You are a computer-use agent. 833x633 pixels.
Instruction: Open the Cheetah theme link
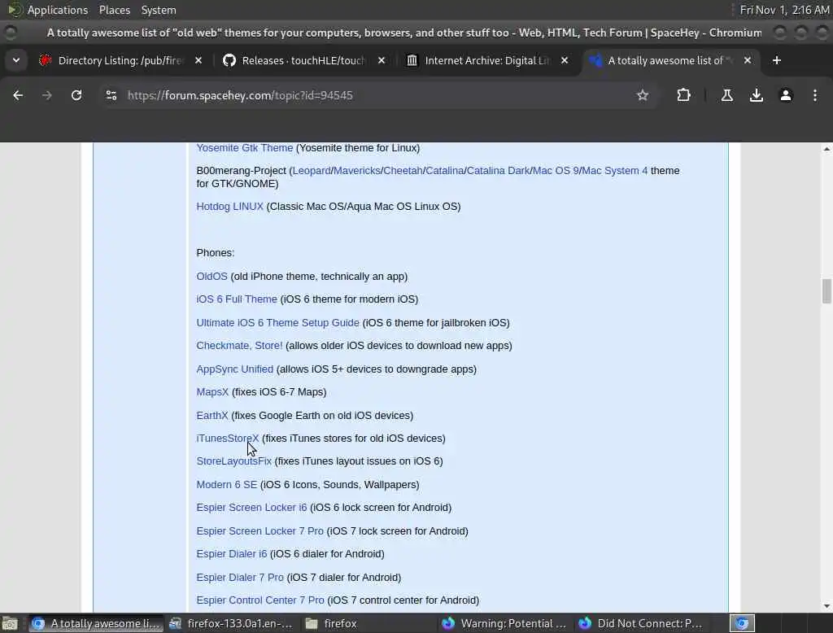403,171
